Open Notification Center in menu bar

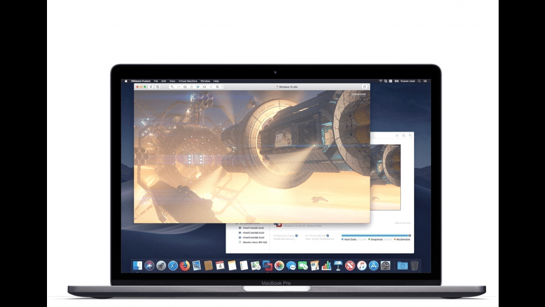coord(425,81)
